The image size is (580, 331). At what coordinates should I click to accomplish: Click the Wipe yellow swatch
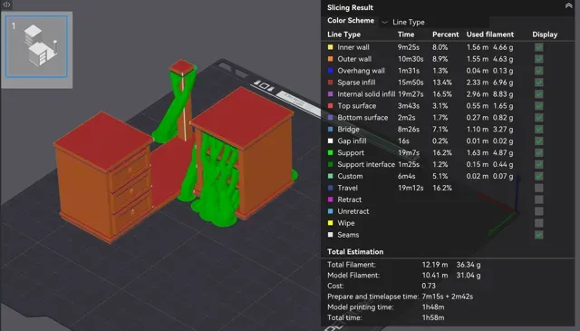[x=330, y=223]
